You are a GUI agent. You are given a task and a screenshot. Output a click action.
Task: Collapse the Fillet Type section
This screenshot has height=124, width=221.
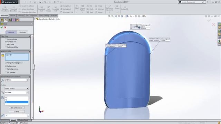[x=29, y=36]
